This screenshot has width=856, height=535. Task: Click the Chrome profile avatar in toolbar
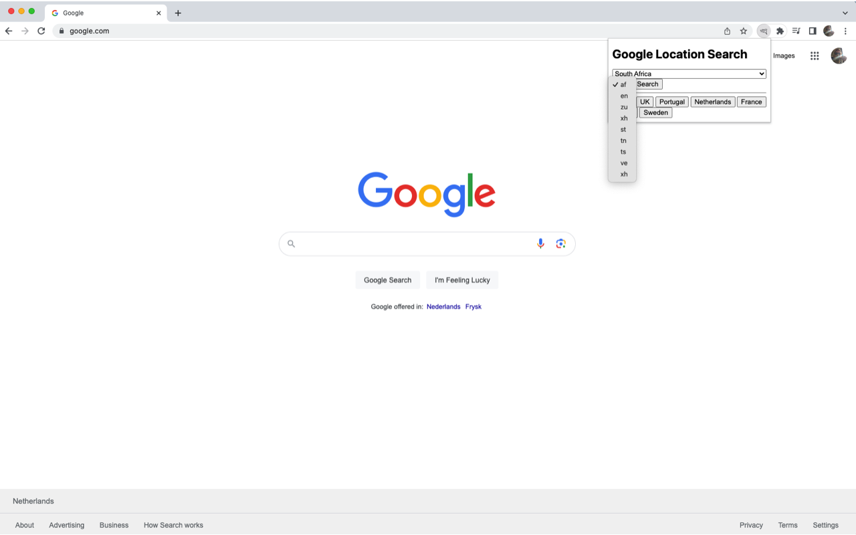(x=829, y=31)
